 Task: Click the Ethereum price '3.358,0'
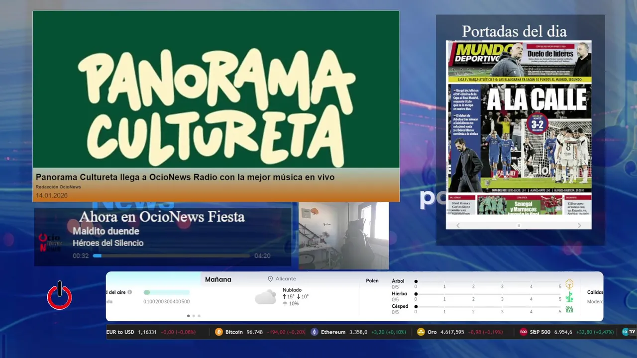click(358, 332)
